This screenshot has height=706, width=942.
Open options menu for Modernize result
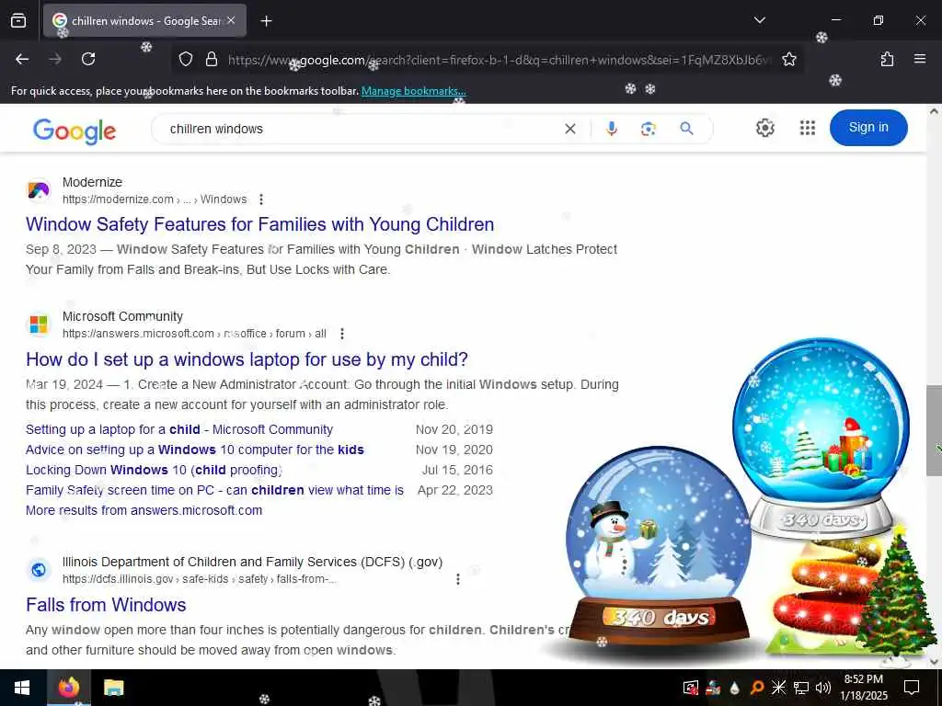(260, 199)
